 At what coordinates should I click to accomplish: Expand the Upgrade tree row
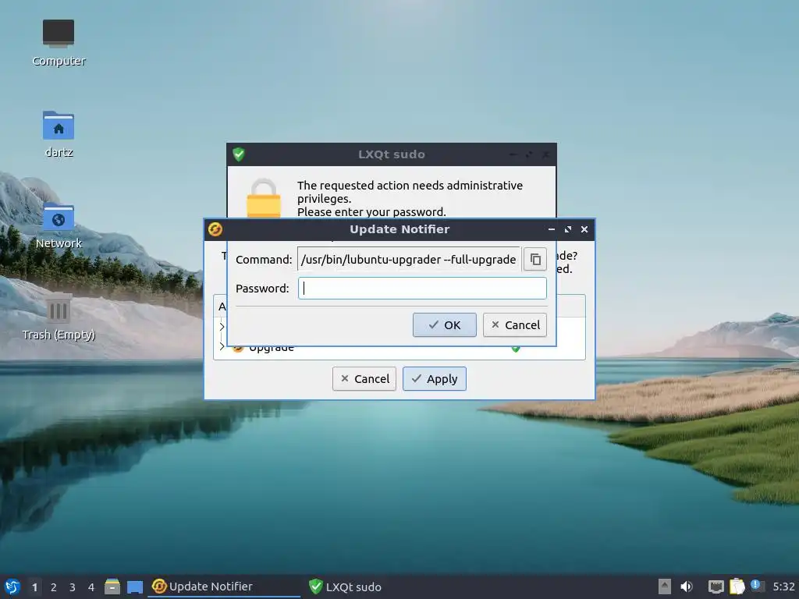coord(222,346)
